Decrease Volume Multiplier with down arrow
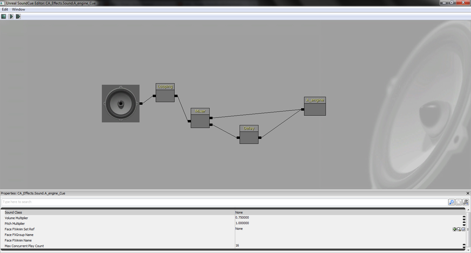Viewport: 471px width, 253px height. pyautogui.click(x=464, y=219)
